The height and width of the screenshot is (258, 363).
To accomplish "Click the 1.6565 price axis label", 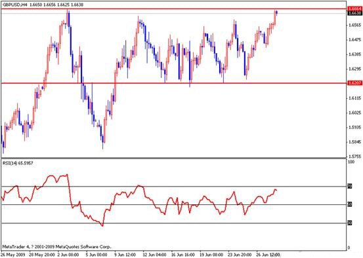I will coord(355,25).
